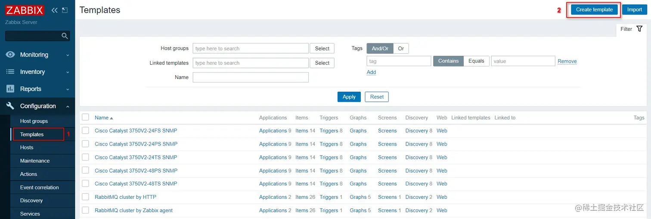Image resolution: width=651 pixels, height=219 pixels.
Task: Click the Monitoring eye icon
Action: [10, 55]
